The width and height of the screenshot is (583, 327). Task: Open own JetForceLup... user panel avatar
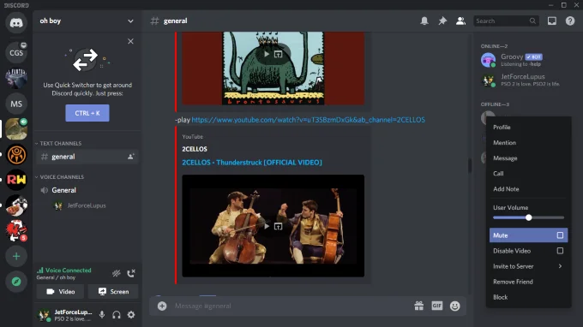point(44,315)
